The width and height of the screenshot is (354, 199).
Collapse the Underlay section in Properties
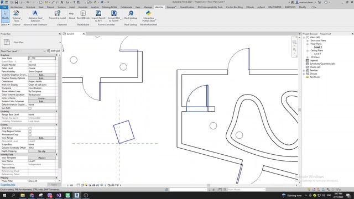point(56,112)
